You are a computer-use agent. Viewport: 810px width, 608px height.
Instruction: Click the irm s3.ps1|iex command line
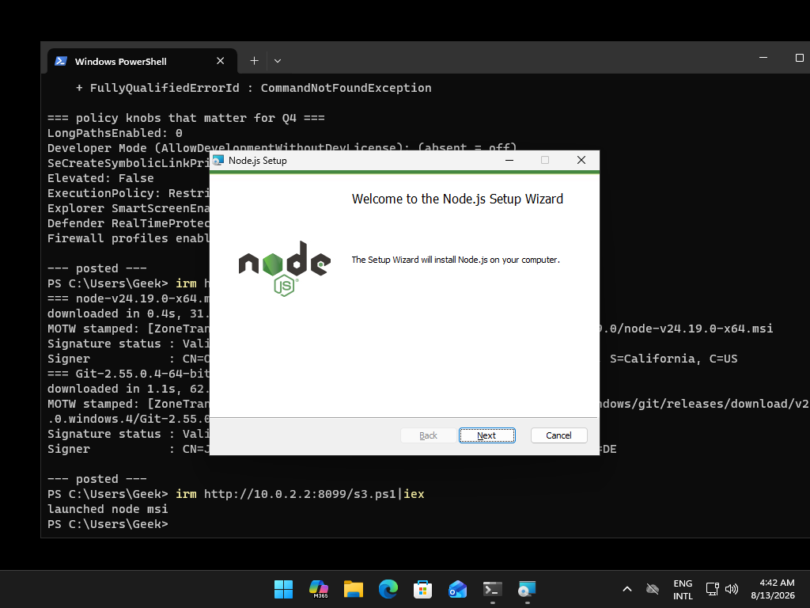click(236, 494)
